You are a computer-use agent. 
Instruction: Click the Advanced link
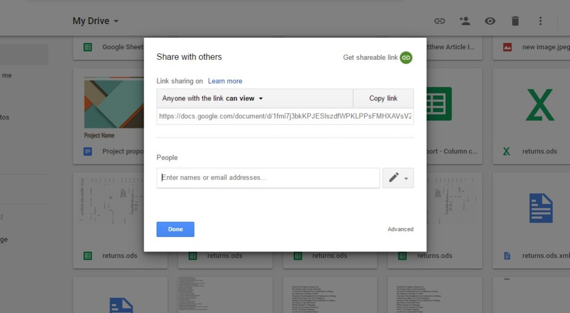401,229
